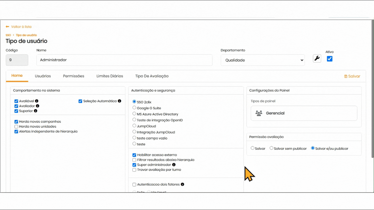Switch to the Permissões tab
Image resolution: width=374 pixels, height=210 pixels.
pyautogui.click(x=73, y=76)
